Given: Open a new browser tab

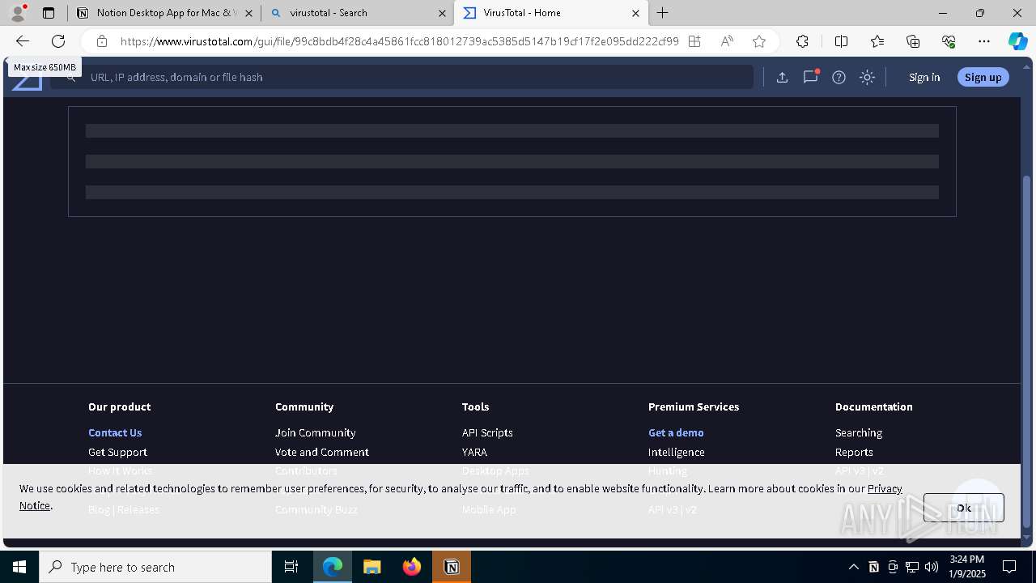Looking at the screenshot, I should [663, 13].
